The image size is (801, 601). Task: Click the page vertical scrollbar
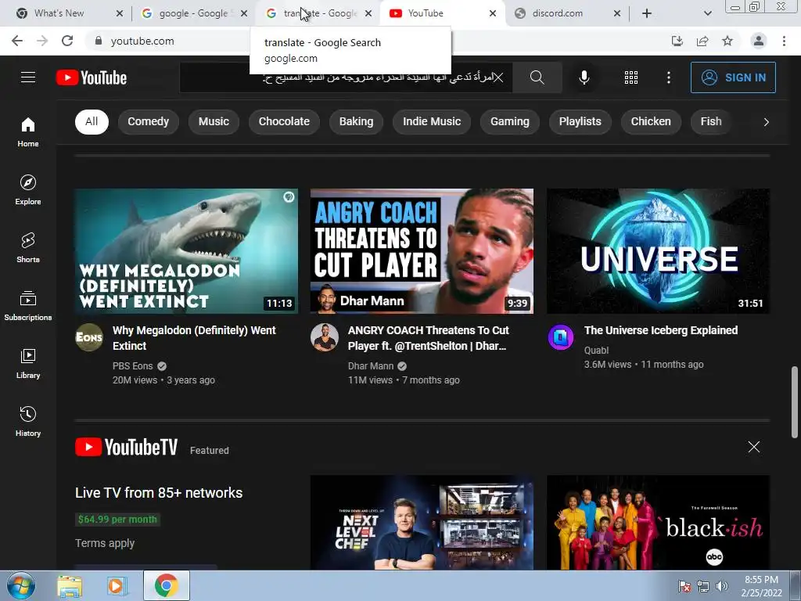pos(795,401)
